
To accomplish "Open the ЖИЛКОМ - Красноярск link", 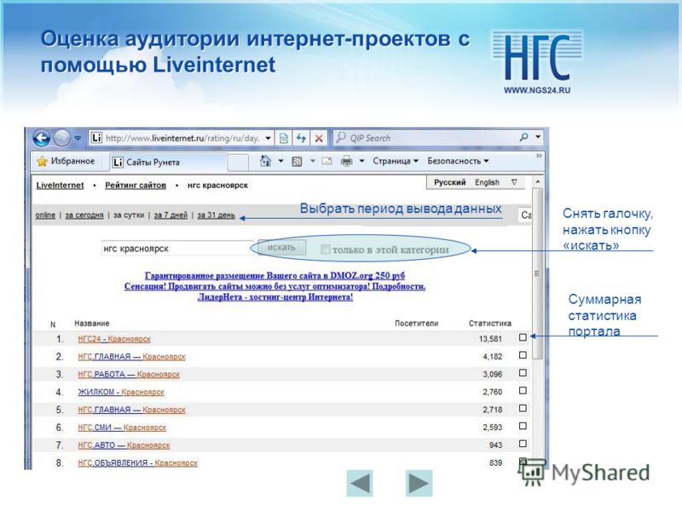I will click(121, 392).
